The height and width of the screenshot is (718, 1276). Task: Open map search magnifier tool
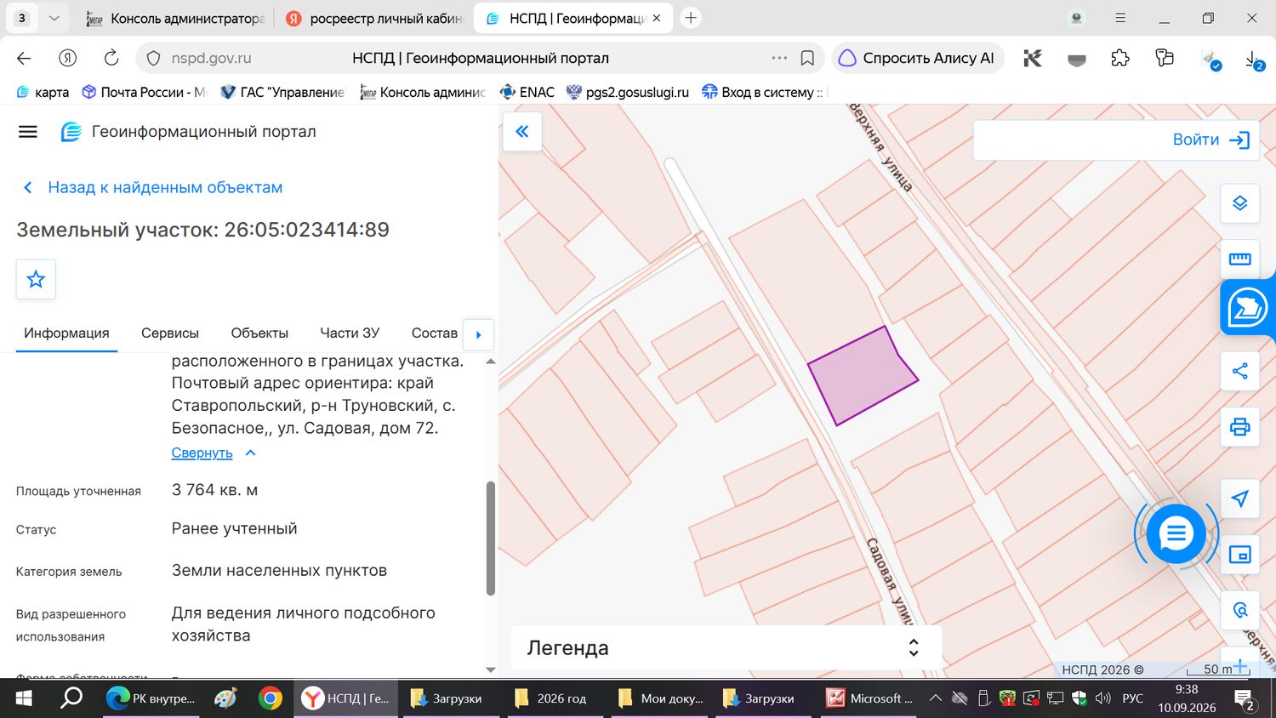(1240, 610)
